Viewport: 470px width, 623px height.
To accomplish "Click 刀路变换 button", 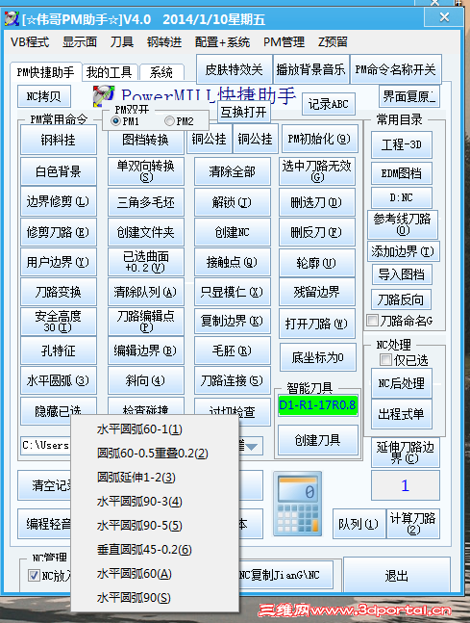I will pos(59,292).
